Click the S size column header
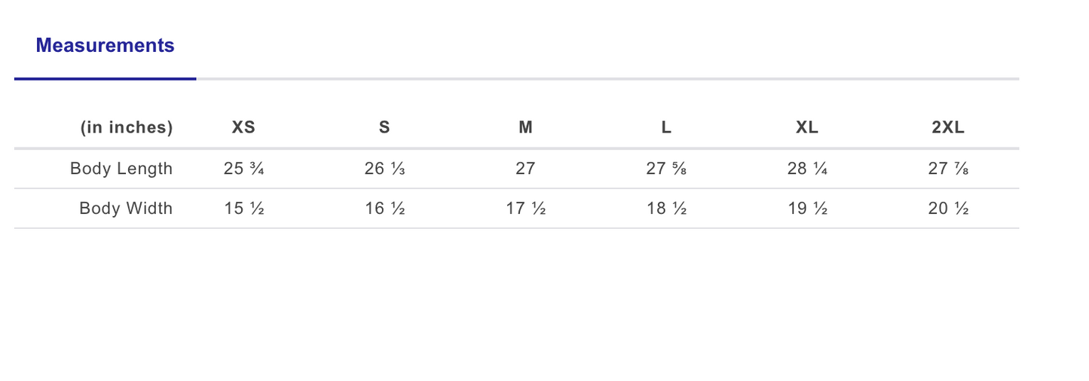Screen dimensions: 1089x381 [x=384, y=128]
